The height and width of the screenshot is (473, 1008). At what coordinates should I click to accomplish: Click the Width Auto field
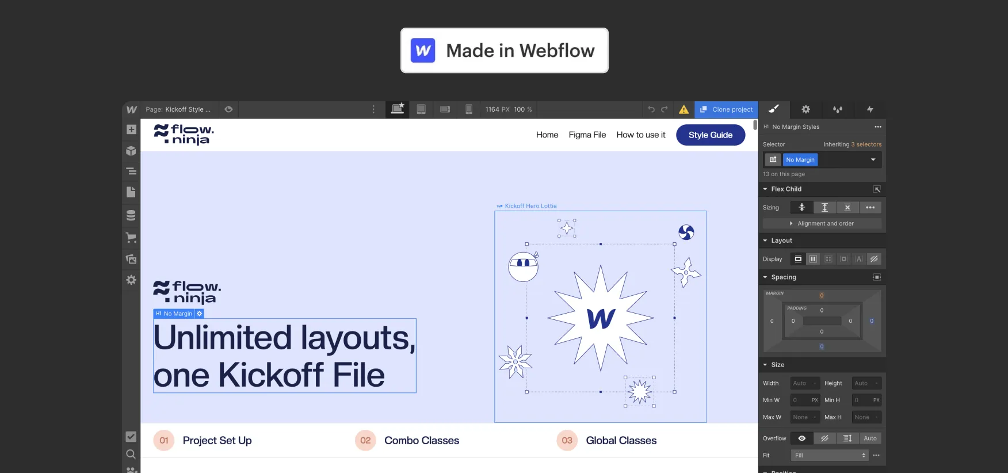click(805, 383)
